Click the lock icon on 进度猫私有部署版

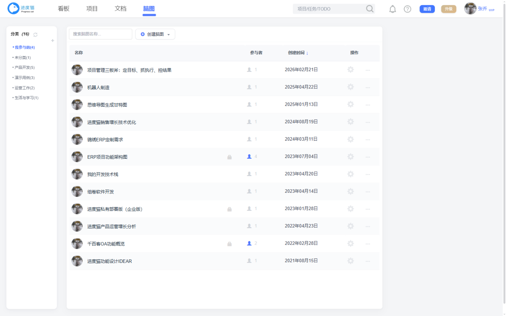point(230,209)
